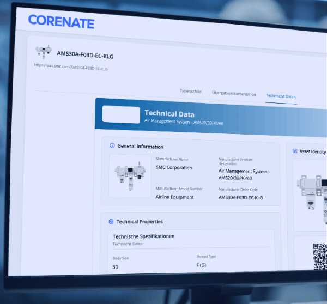Click the white logo box in Technical Data banner

click(121, 114)
